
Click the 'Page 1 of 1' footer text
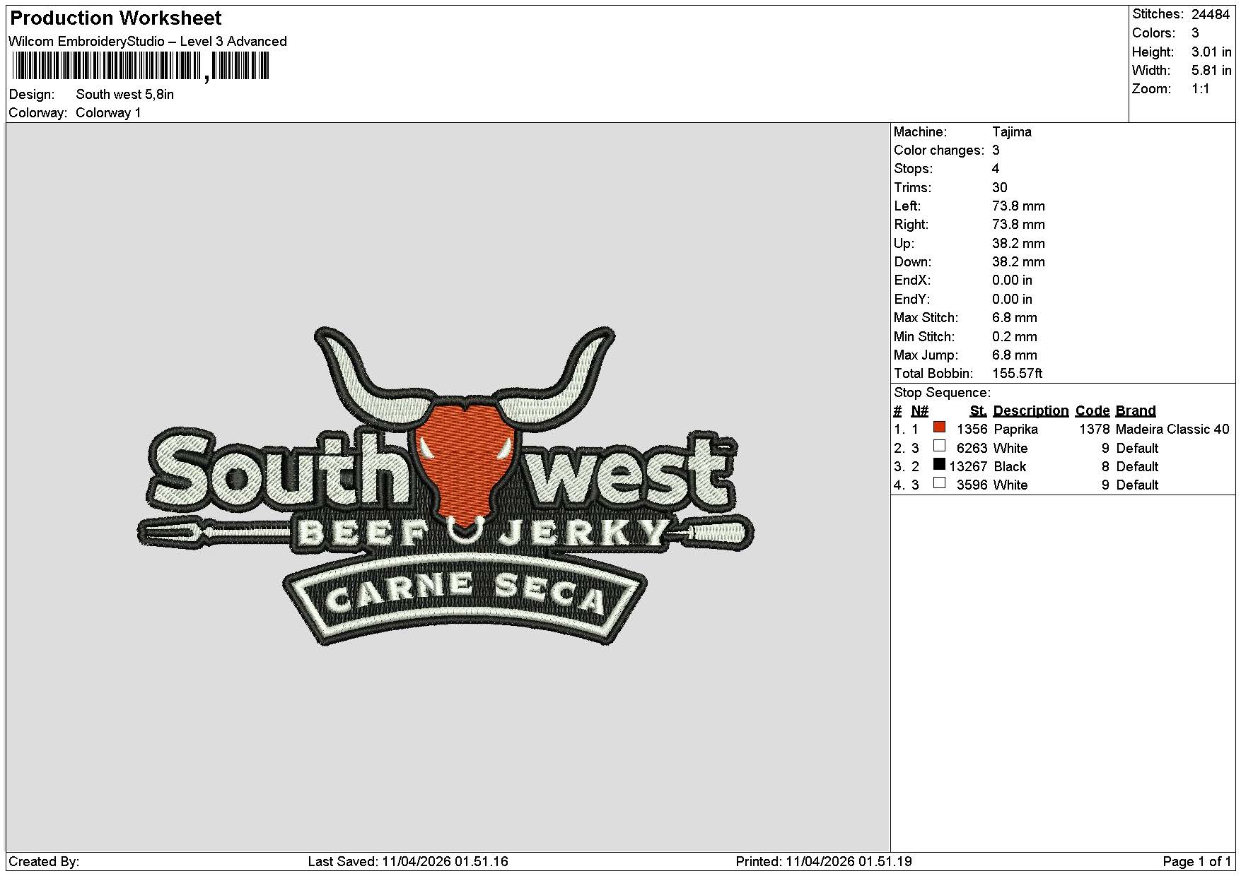pos(1197,862)
